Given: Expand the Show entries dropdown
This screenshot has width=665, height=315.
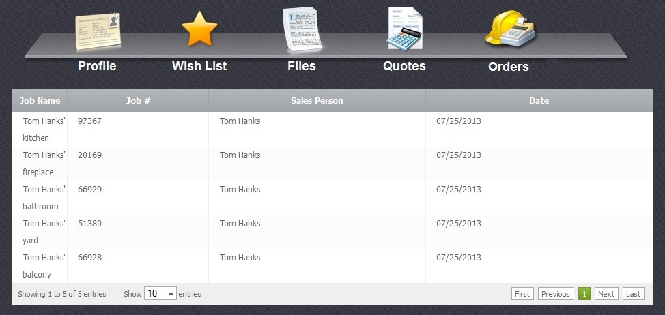Looking at the screenshot, I should (x=160, y=294).
